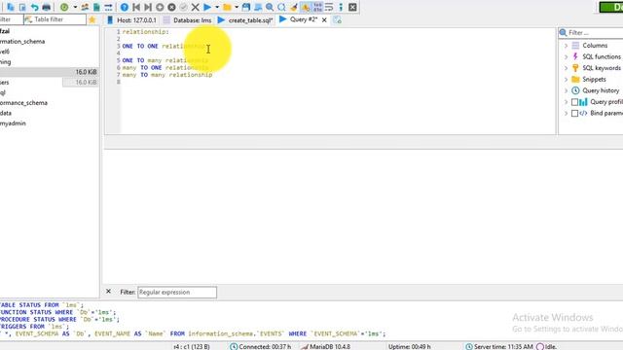Screen dimensions: 623x350
Task: Jump to first row icon
Action: click(136, 7)
